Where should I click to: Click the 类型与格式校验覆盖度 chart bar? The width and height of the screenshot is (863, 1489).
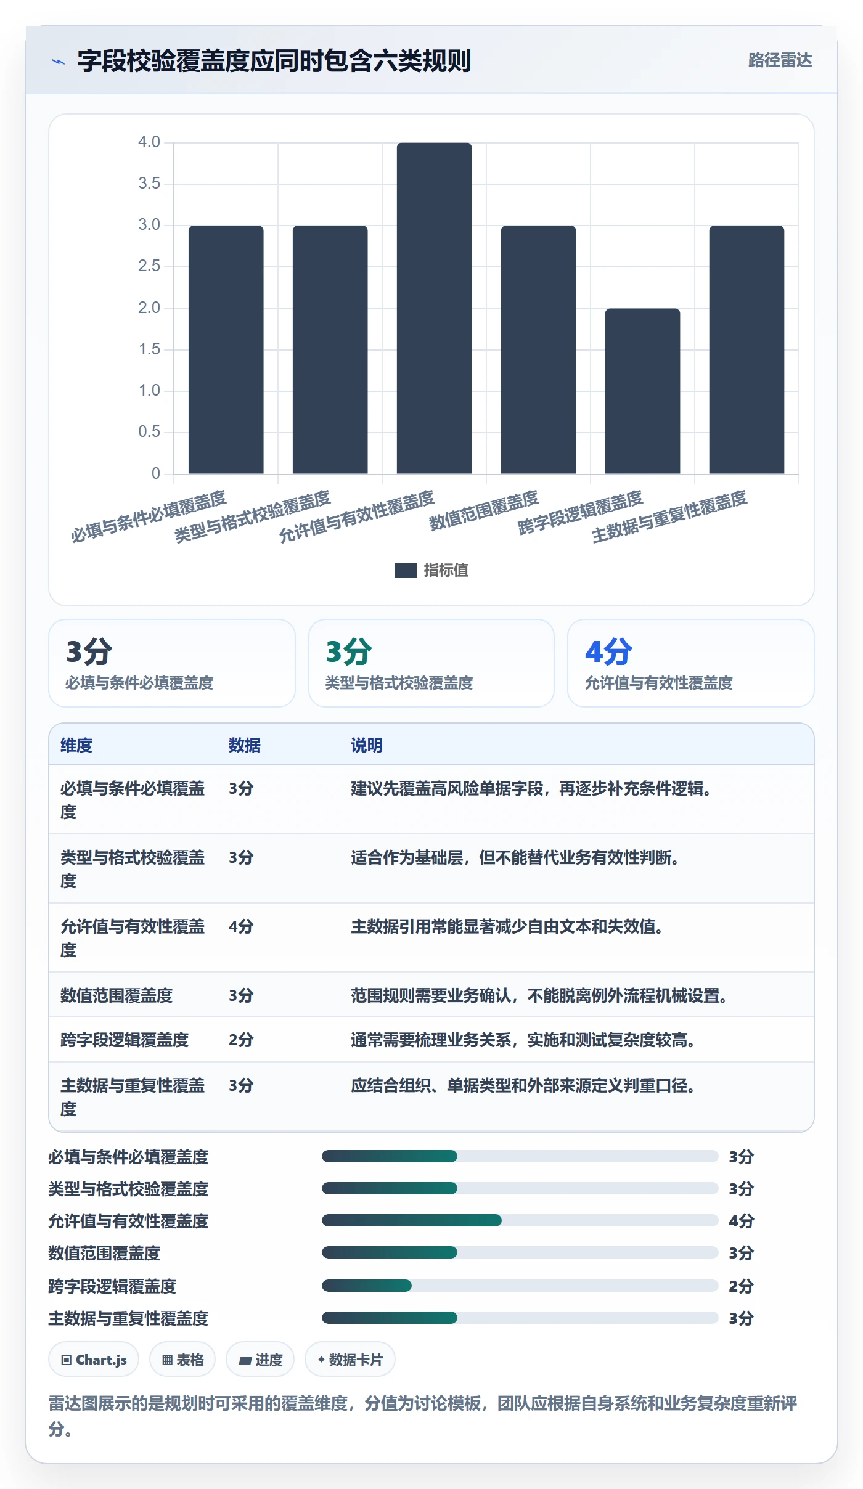(x=330, y=349)
